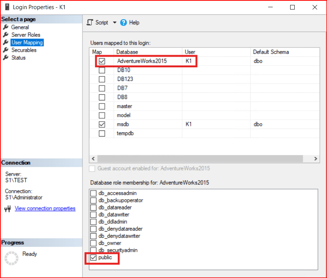Image resolution: width=327 pixels, height=278 pixels.
Task: Select the General page wrench icon
Action: [6, 27]
